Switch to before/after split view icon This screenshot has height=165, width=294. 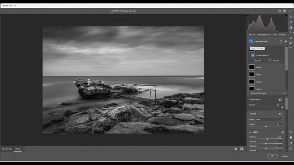[x=242, y=149]
